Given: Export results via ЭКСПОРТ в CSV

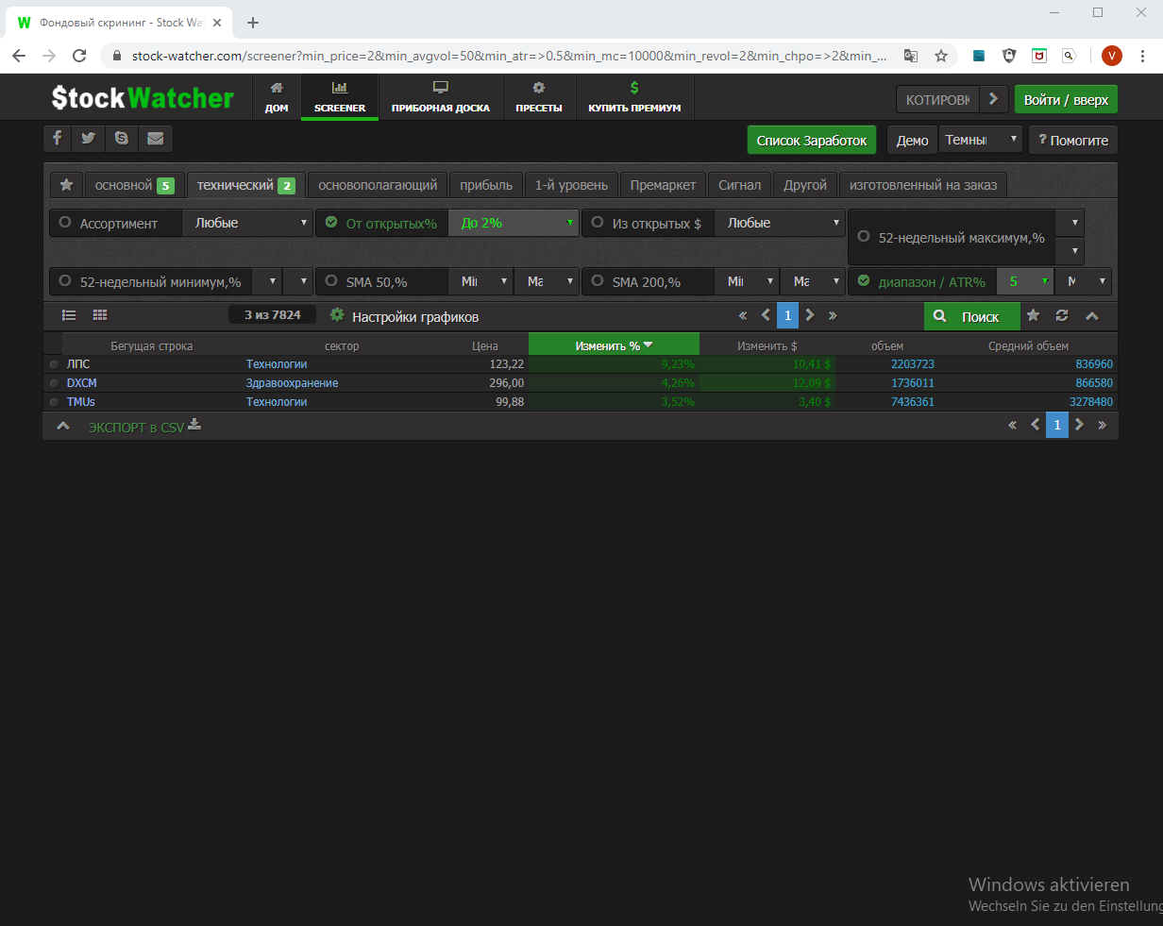Looking at the screenshot, I should [x=145, y=427].
